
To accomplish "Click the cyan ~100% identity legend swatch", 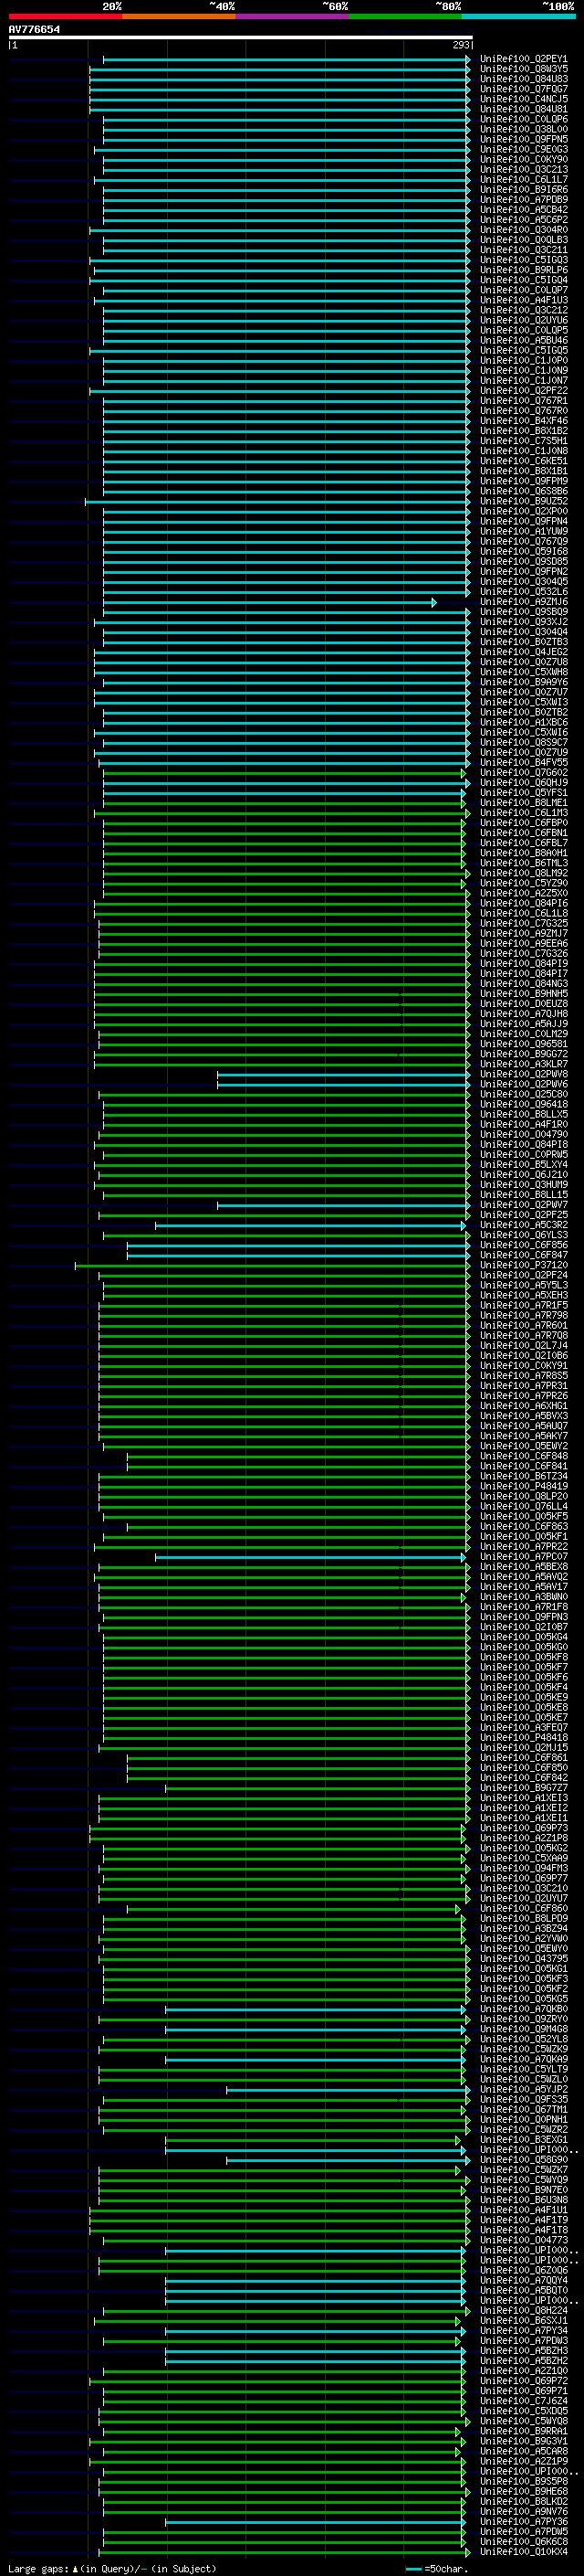I will click(x=519, y=16).
